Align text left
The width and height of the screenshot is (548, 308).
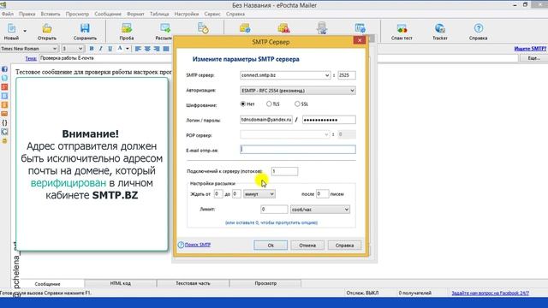pos(138,49)
